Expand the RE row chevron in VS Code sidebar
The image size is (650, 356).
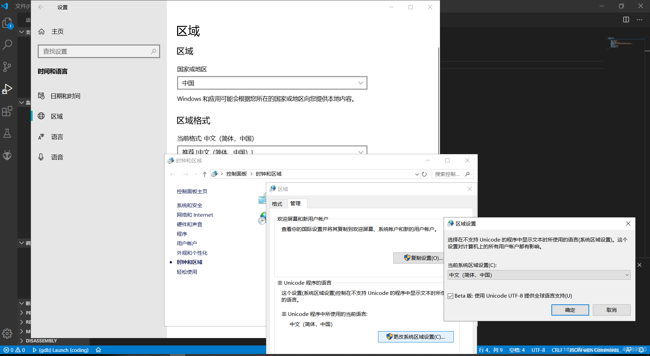tap(22, 322)
